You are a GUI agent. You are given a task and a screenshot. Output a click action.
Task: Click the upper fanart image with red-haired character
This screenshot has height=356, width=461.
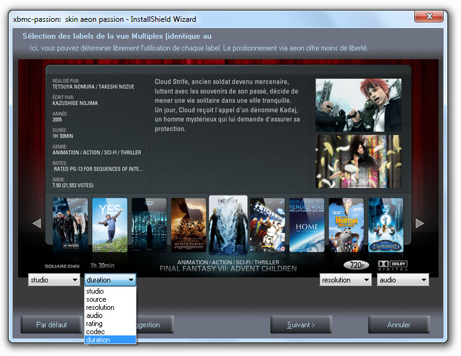358,105
